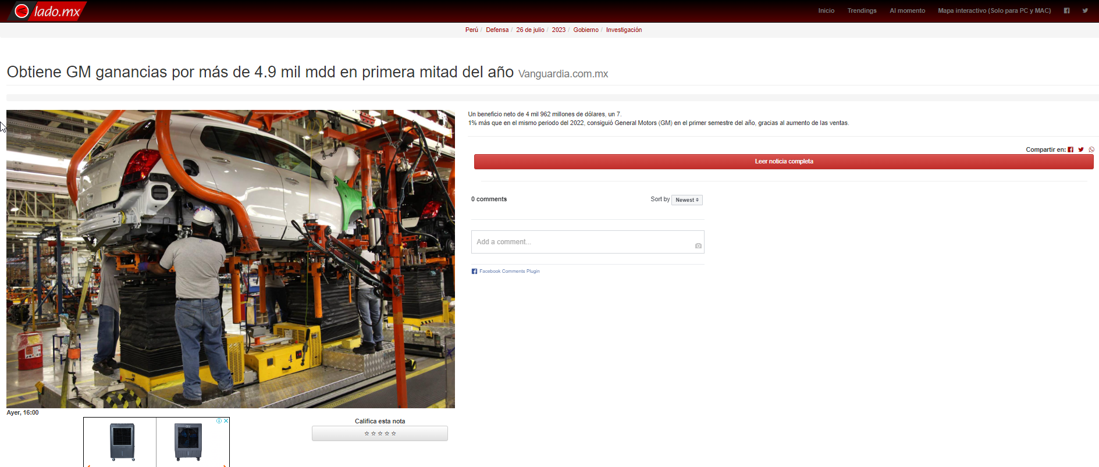This screenshot has height=467, width=1099.
Task: Open the GM factory article photo
Action: click(x=230, y=259)
